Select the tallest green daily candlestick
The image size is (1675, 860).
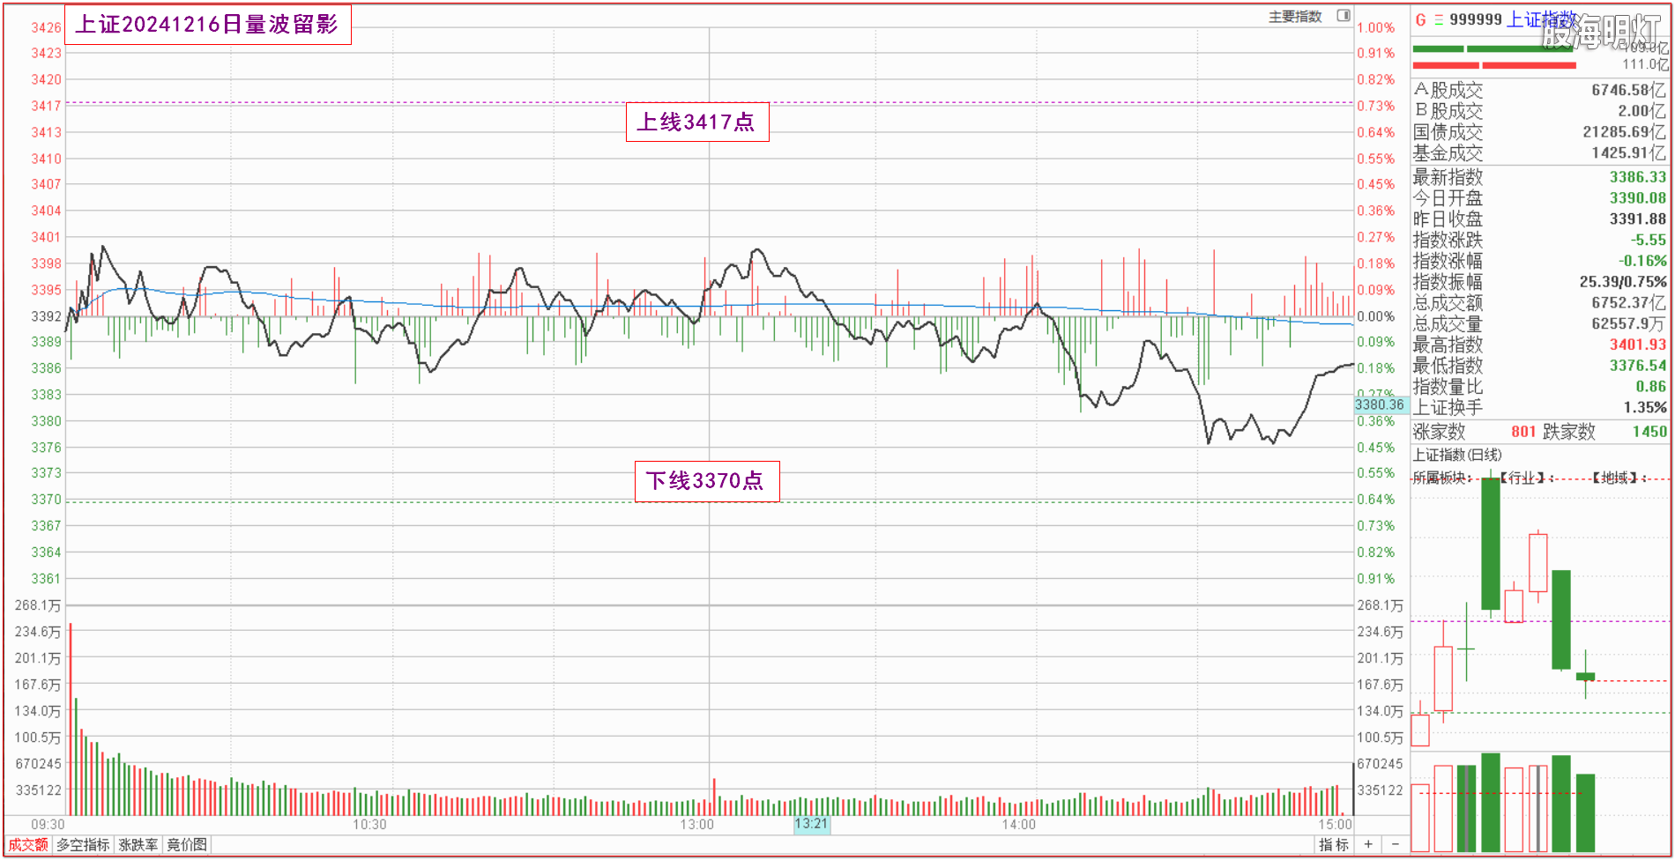(1491, 544)
